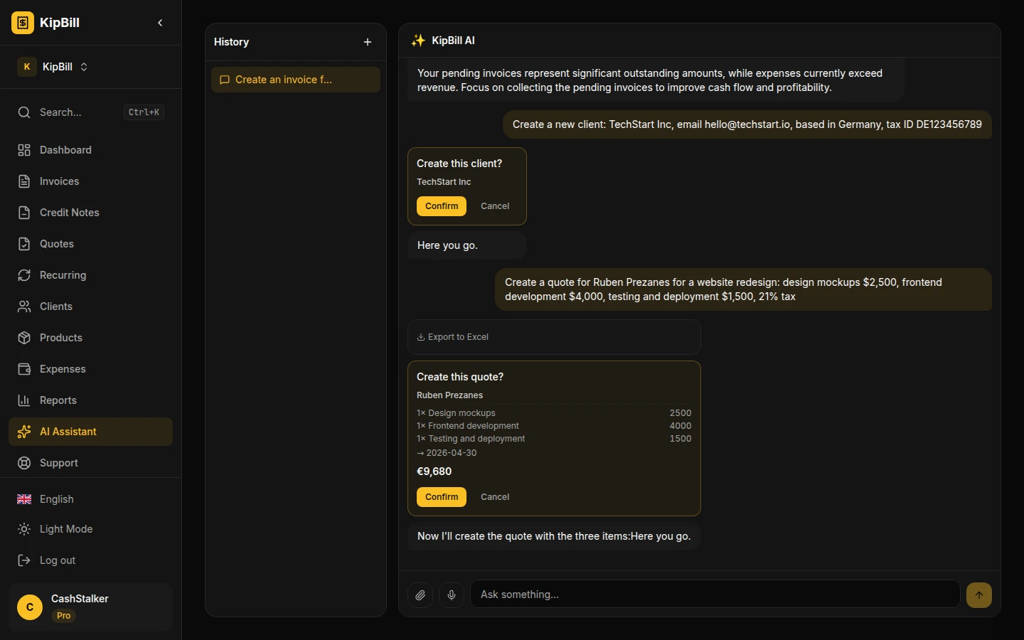Viewport: 1024px width, 640px height.
Task: Cancel the Ruben Prezanes quote creation
Action: coord(495,497)
